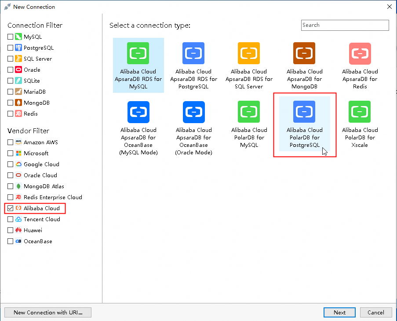Screen dimensions: 397x321
Task: Select the PolarDB for PostgreSQL connection icon
Action: coord(304,112)
